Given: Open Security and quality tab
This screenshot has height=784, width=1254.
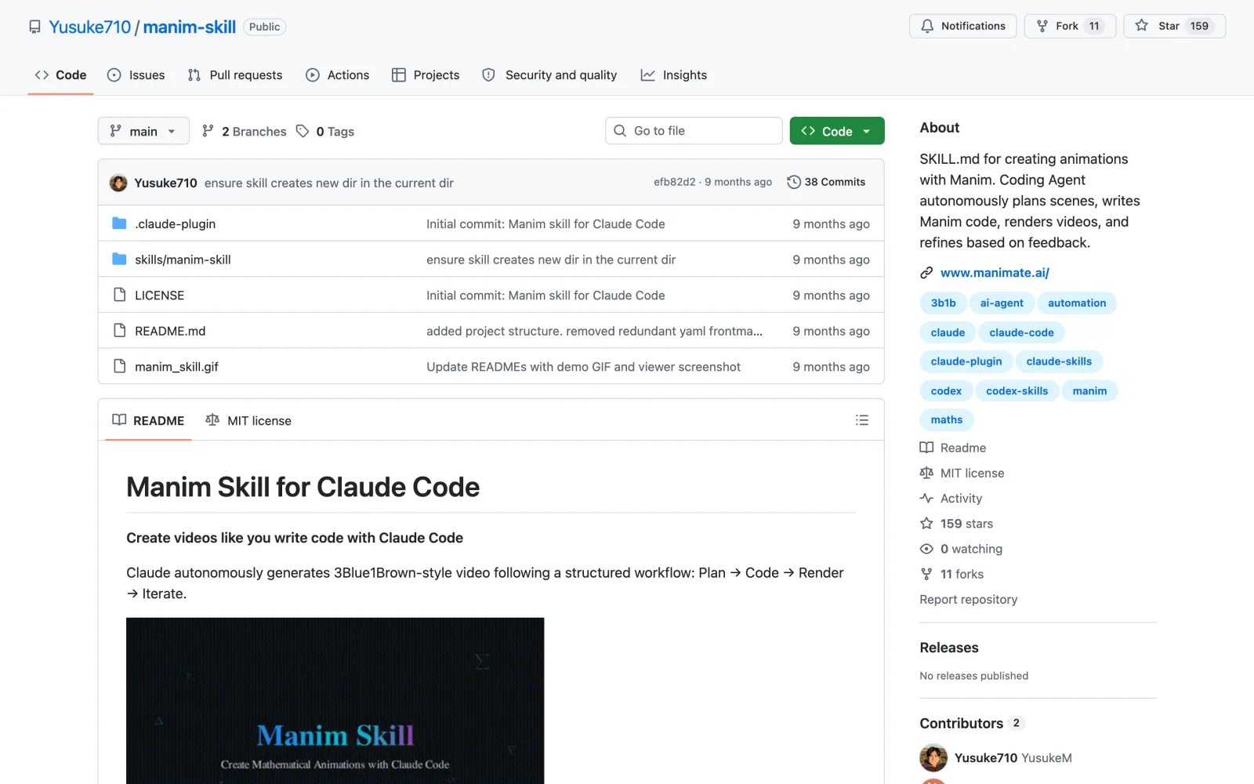Looking at the screenshot, I should (549, 75).
